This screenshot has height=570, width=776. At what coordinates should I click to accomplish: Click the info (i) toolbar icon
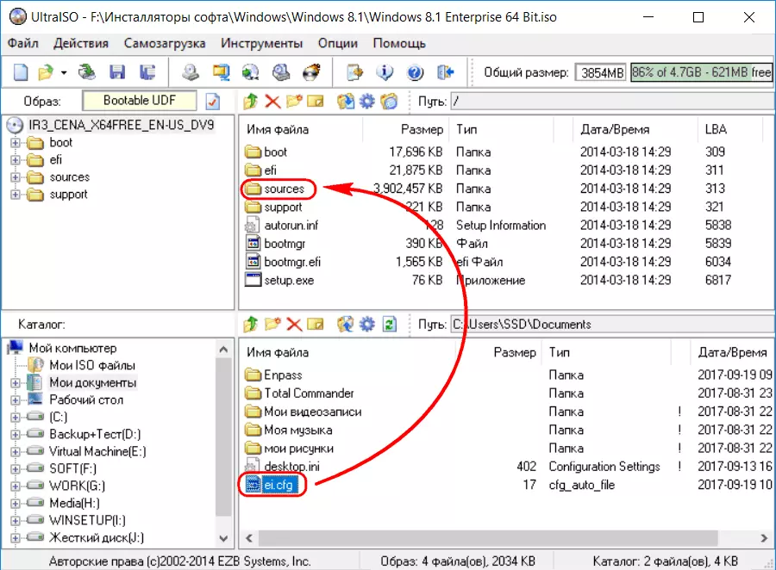click(x=386, y=72)
